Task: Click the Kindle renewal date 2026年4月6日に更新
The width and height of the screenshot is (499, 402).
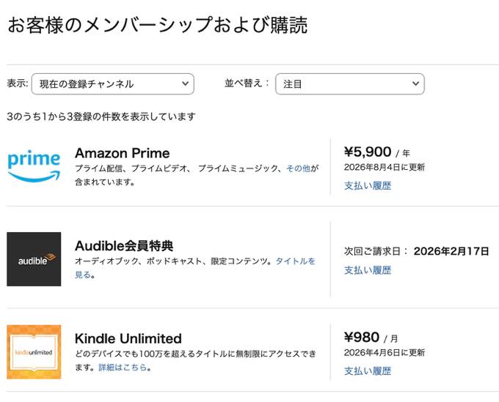Action: click(x=385, y=353)
